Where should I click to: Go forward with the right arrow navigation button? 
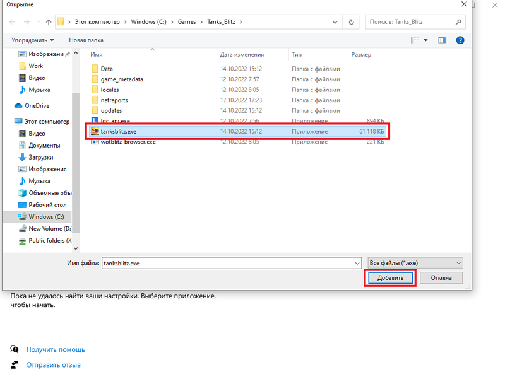[x=27, y=22]
